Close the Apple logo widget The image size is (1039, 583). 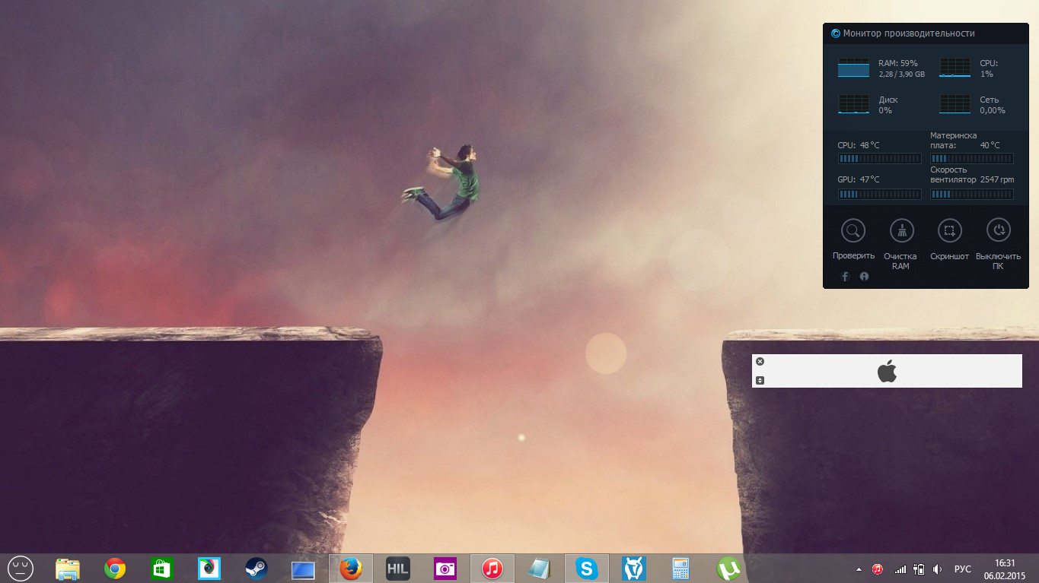coord(760,362)
